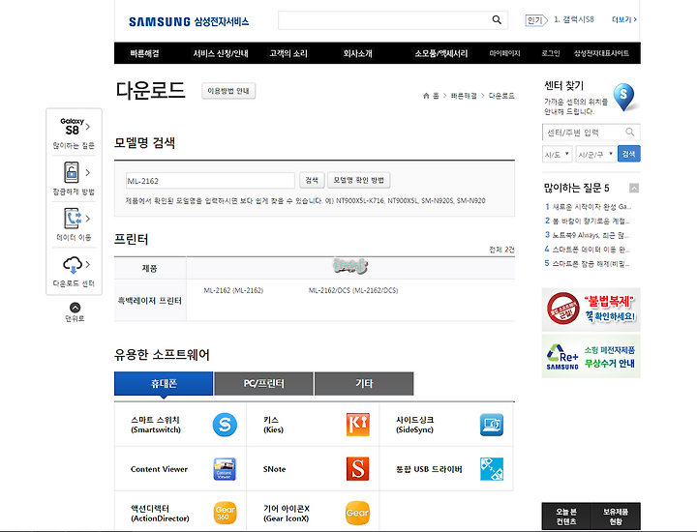
Task: Click blue 검색 button in center finder
Action: pyautogui.click(x=629, y=154)
